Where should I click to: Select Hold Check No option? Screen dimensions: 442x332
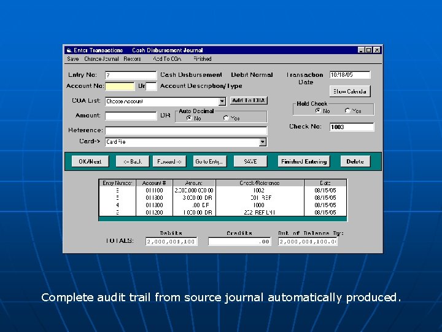tap(318, 111)
